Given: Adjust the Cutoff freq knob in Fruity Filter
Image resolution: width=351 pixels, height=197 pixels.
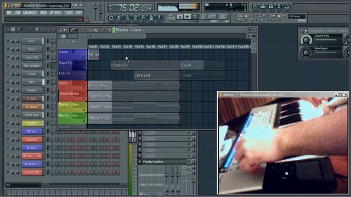Looking at the screenshot, I should point(306,40).
